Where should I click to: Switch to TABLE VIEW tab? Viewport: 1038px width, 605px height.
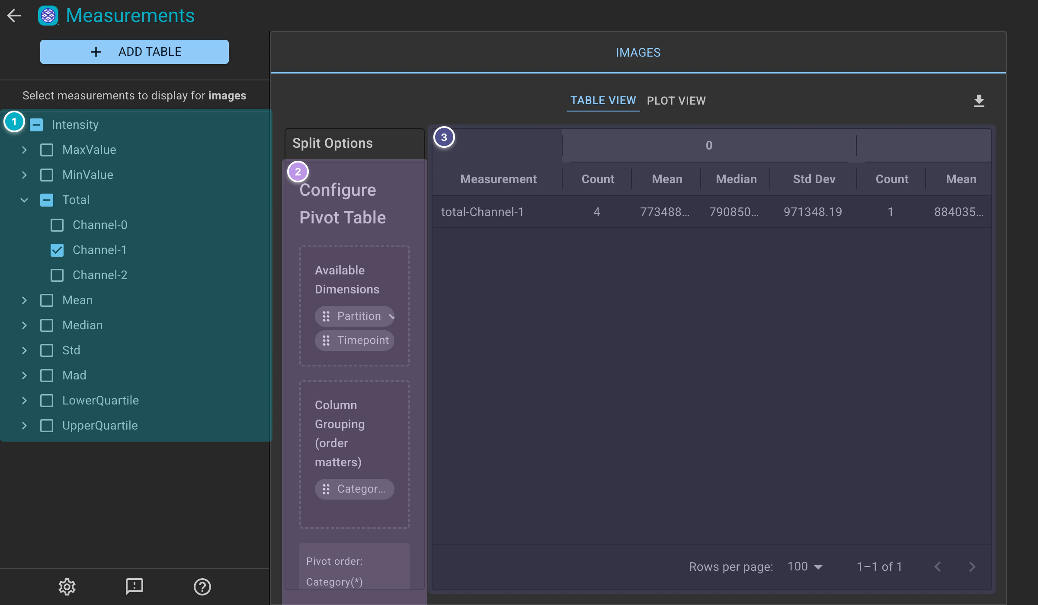tap(603, 101)
